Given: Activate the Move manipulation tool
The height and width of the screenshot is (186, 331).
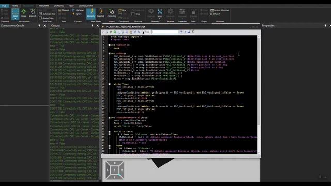Looking at the screenshot, I should [x=24, y=13].
